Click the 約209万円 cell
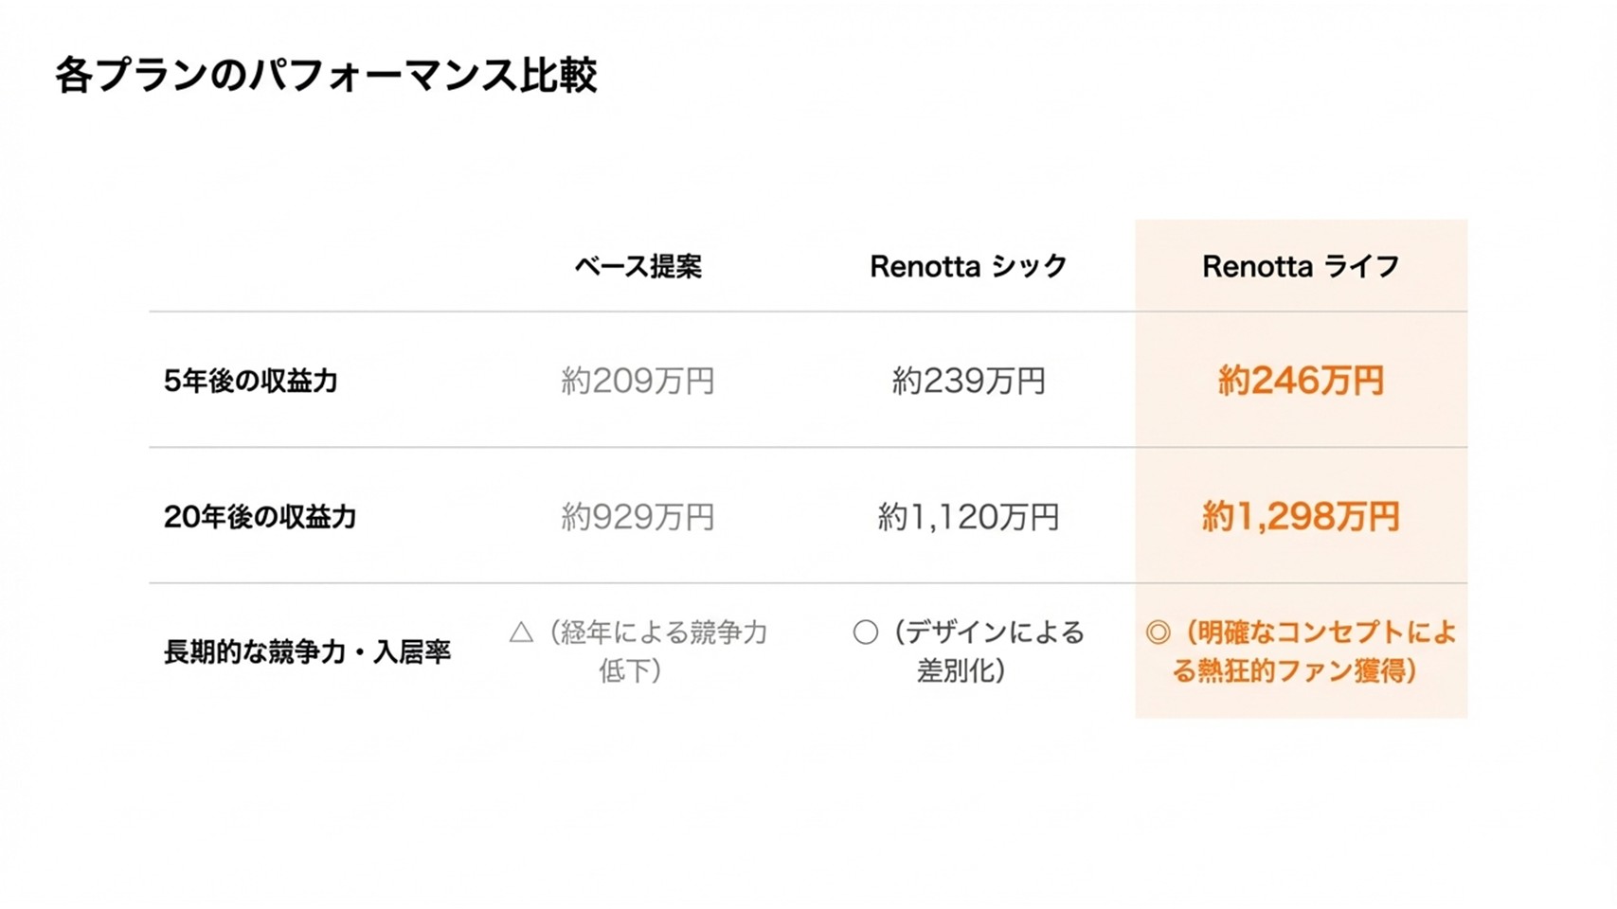This screenshot has height=909, width=1617. point(638,381)
